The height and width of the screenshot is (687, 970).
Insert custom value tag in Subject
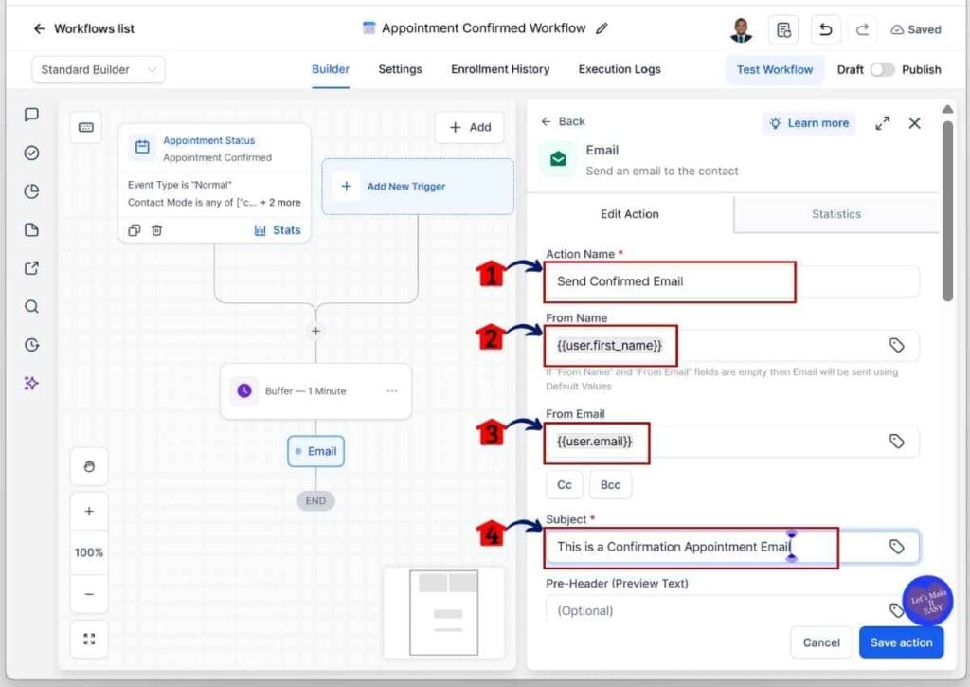(x=896, y=547)
